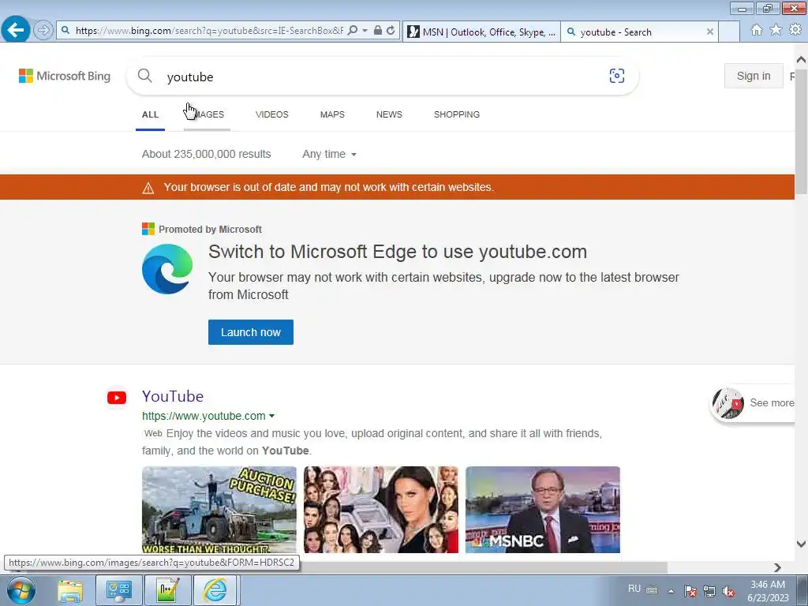This screenshot has height=606, width=808.
Task: Switch to the SHOPPING results tab
Action: point(457,114)
